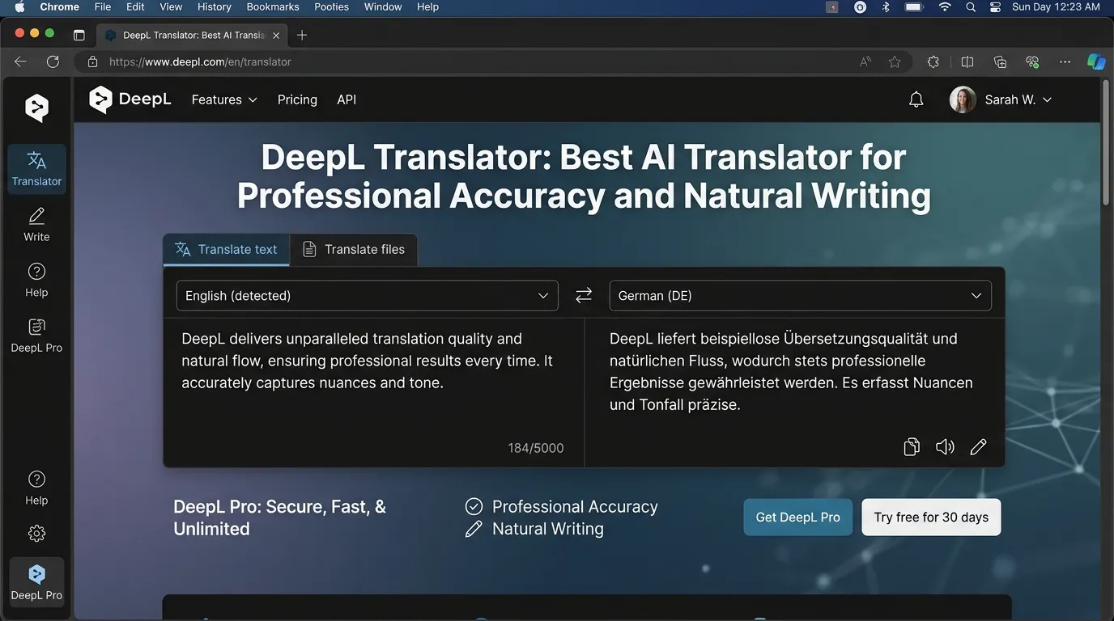Open the tab actions icon beside tab
The width and height of the screenshot is (1114, 621).
pos(79,35)
